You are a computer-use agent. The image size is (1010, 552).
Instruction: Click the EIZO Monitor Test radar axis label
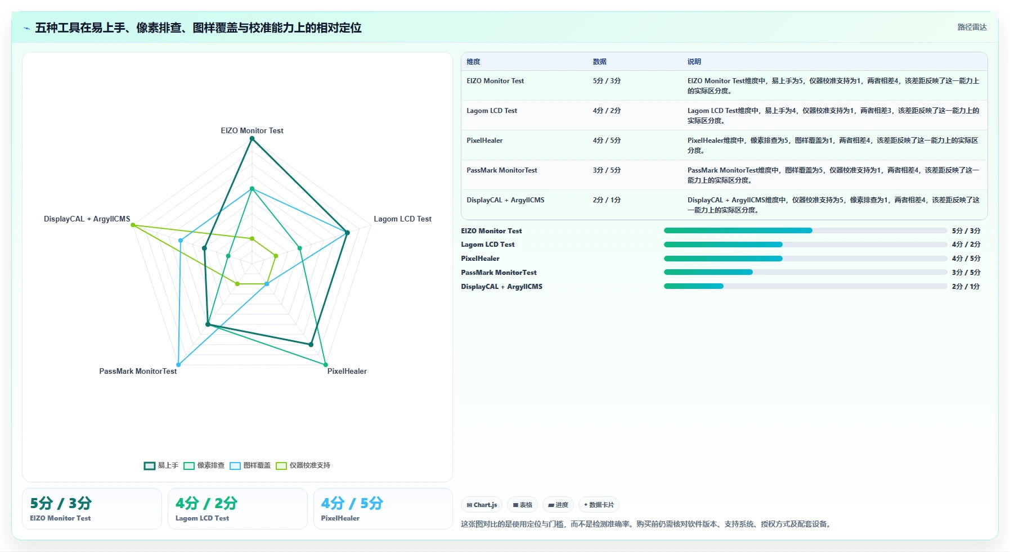pos(252,130)
